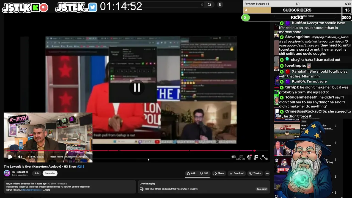Viewport: 352px width, 198px height.
Task: Click chat username Stevangelion
Action: tap(298, 37)
